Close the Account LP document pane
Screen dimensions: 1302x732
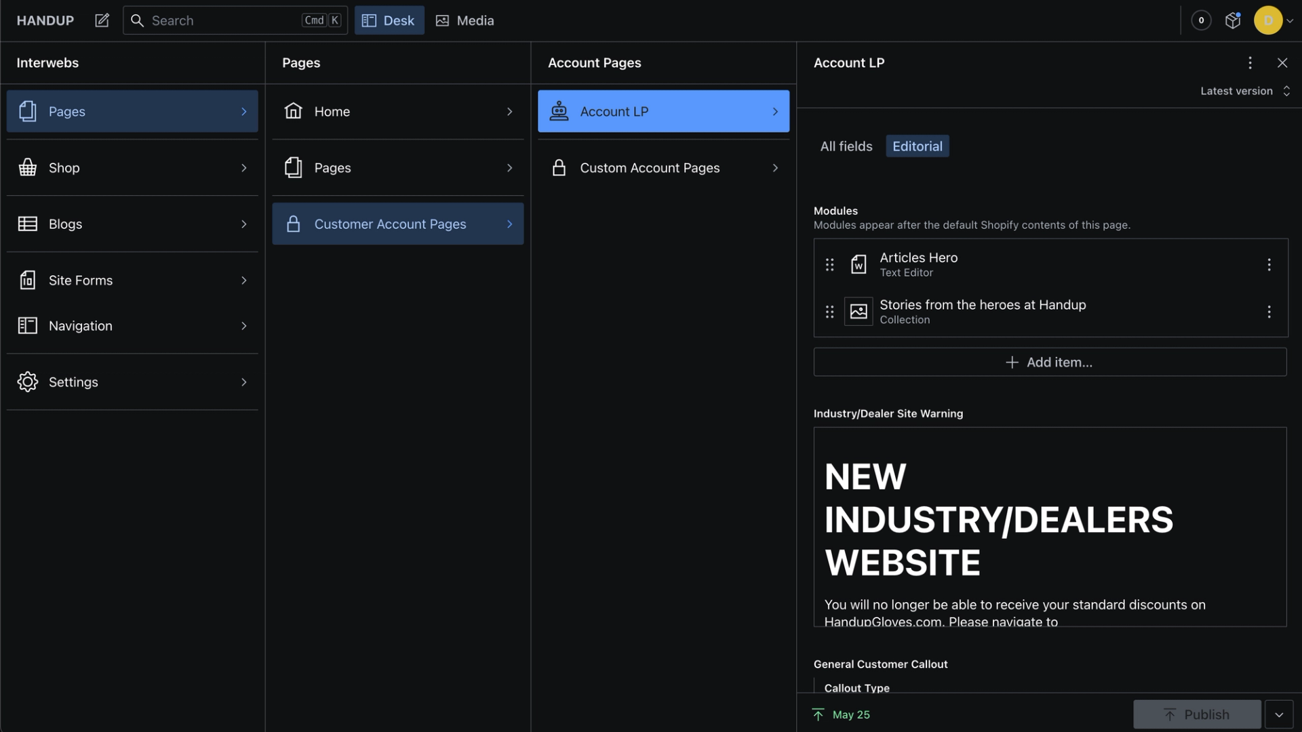coord(1282,62)
